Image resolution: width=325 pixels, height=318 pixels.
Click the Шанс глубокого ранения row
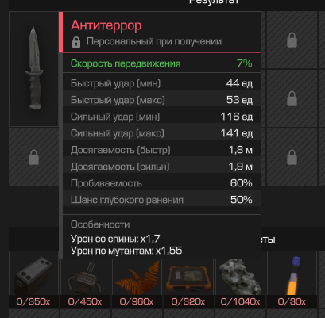pyautogui.click(x=161, y=200)
